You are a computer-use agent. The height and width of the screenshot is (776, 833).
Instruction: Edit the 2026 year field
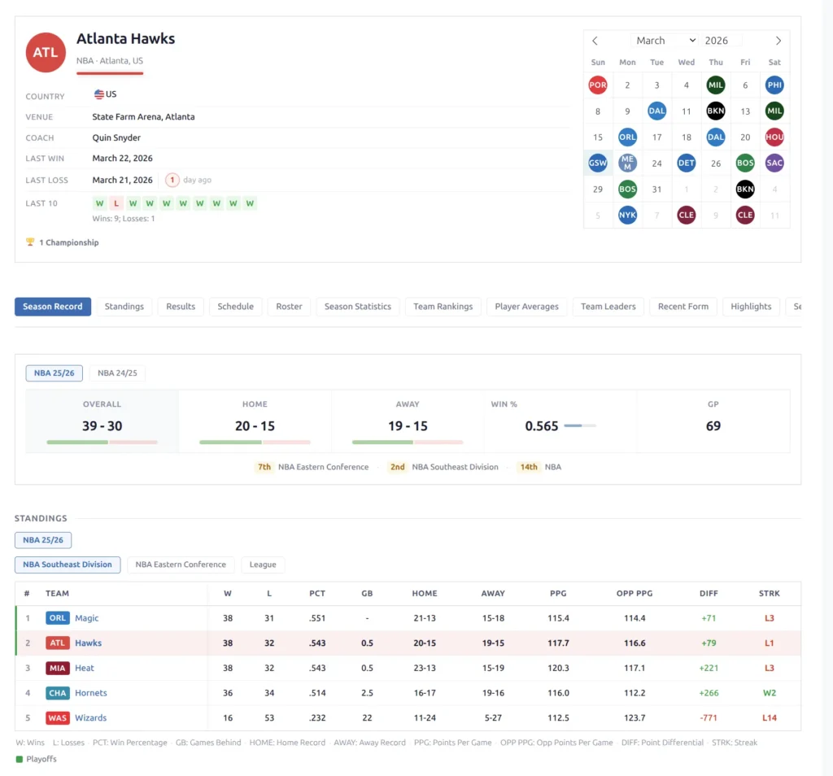click(x=722, y=41)
